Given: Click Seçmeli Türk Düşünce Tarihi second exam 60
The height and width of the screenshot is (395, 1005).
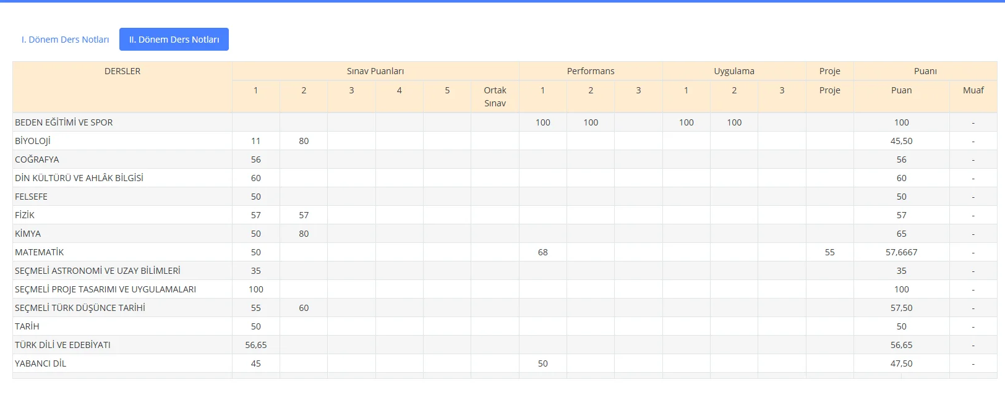Looking at the screenshot, I should [304, 308].
